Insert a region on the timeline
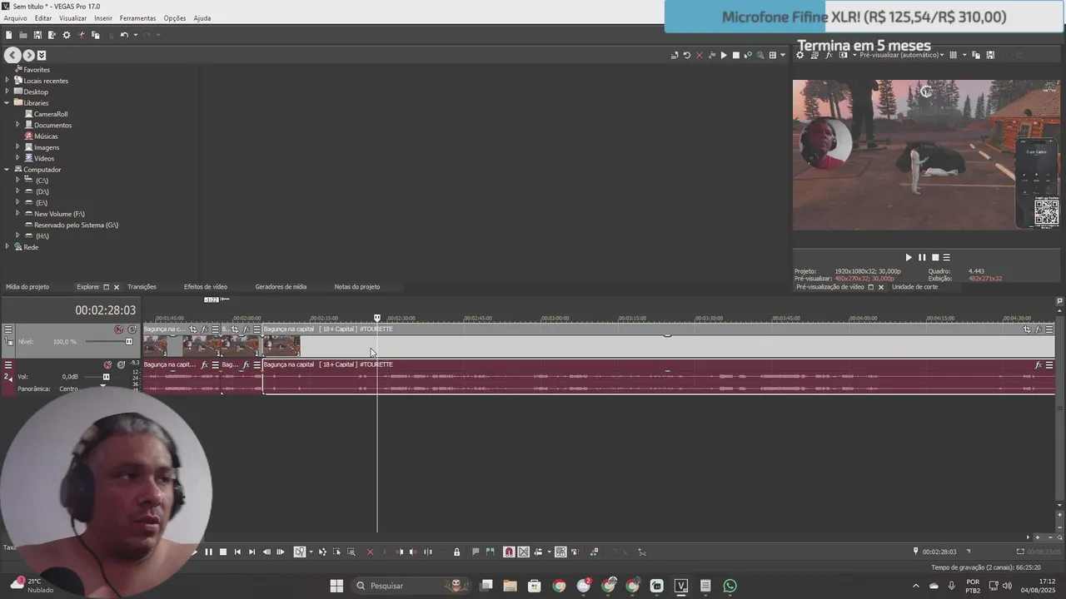 click(x=490, y=552)
